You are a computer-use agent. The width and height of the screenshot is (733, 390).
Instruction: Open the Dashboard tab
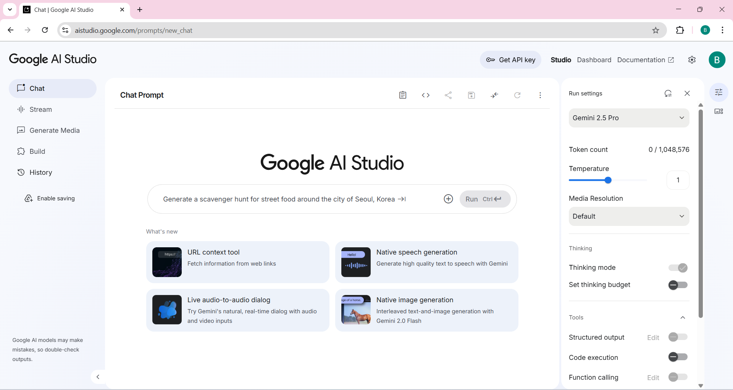point(594,60)
